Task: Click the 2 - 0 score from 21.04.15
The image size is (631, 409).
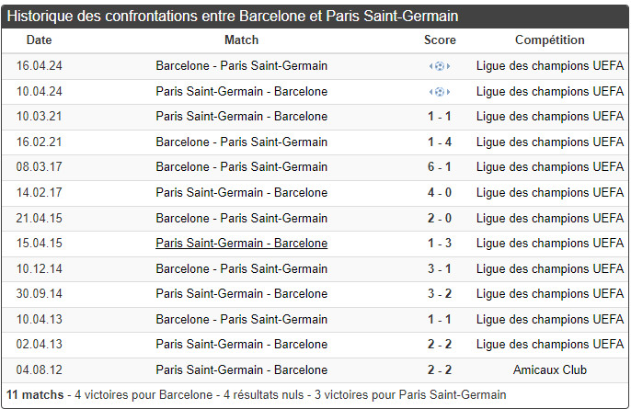Action: 440,218
